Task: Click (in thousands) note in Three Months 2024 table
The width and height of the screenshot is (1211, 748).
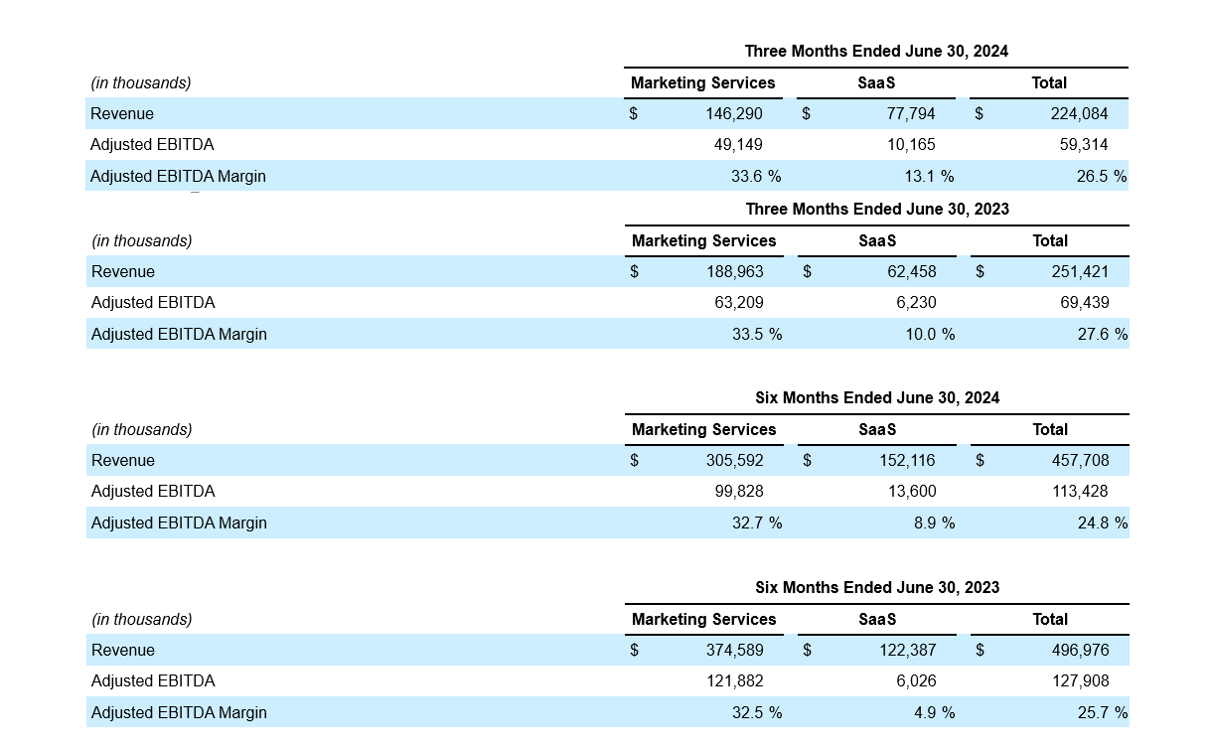Action: (141, 83)
